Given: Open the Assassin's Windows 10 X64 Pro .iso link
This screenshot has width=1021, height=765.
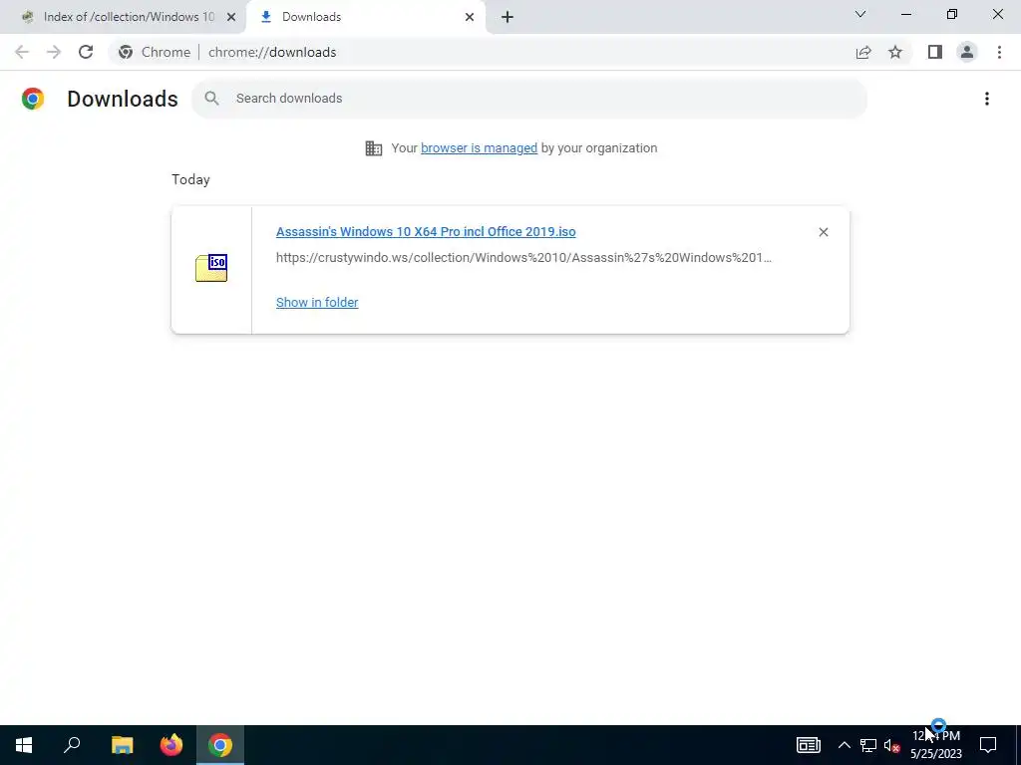Looking at the screenshot, I should coord(426,231).
